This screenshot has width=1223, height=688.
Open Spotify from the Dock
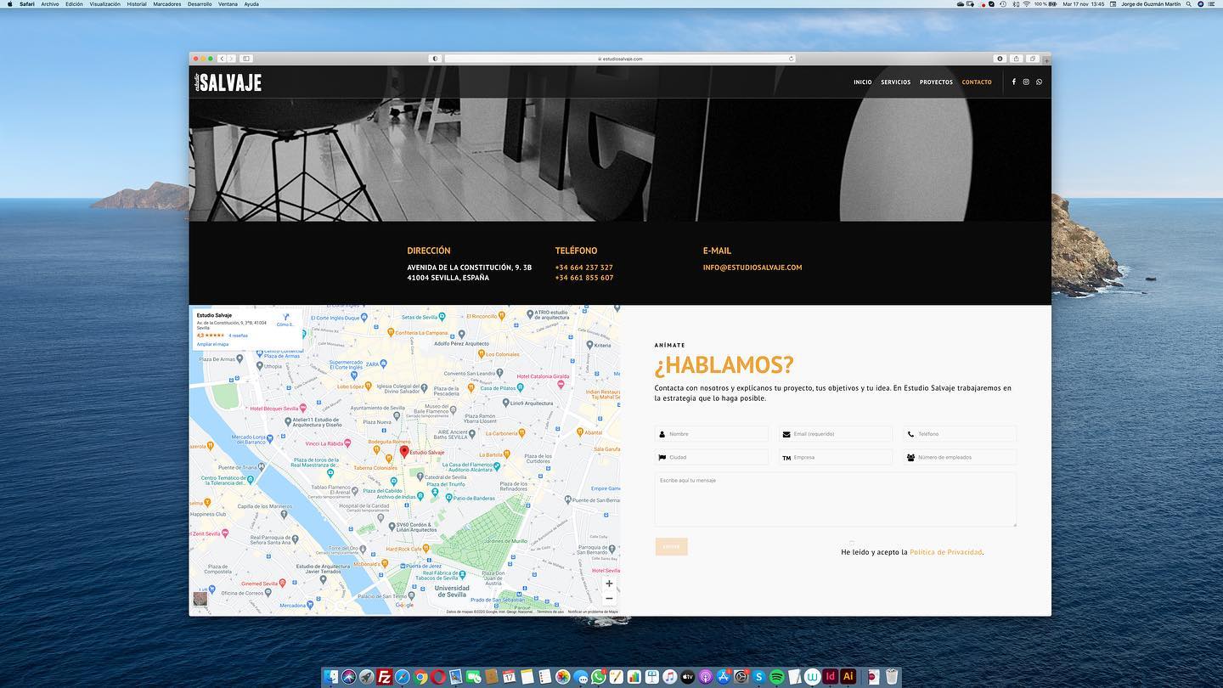click(x=776, y=677)
